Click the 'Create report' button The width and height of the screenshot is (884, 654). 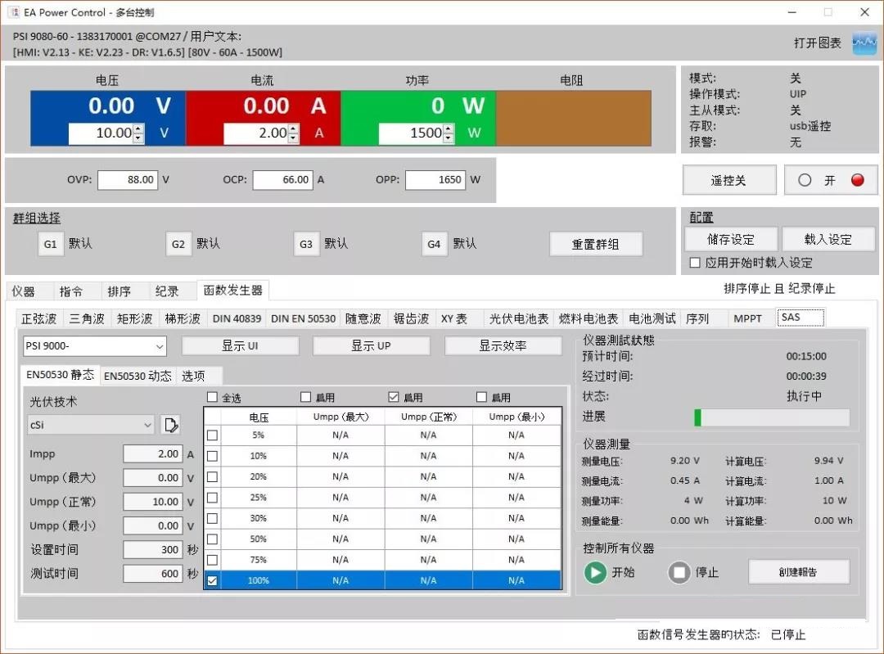click(798, 572)
